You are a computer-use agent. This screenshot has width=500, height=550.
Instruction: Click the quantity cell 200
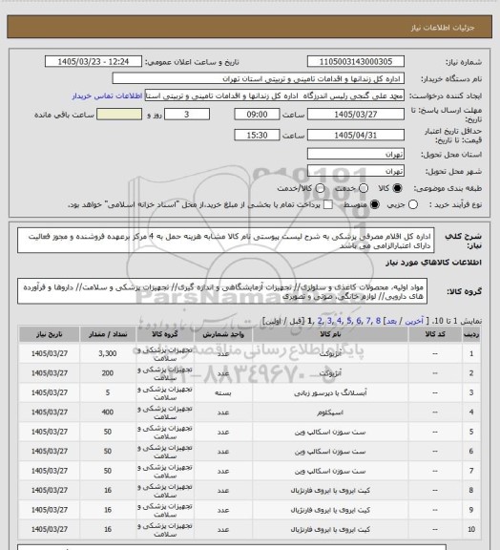pos(108,373)
